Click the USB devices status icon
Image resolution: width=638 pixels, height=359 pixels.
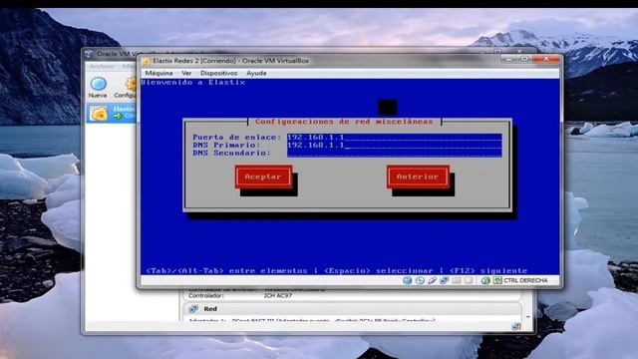click(x=432, y=280)
